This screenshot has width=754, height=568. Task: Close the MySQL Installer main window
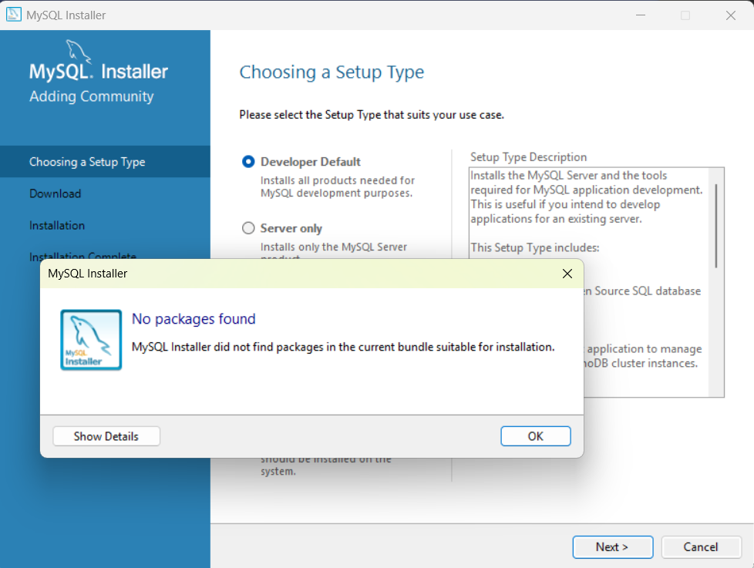730,15
